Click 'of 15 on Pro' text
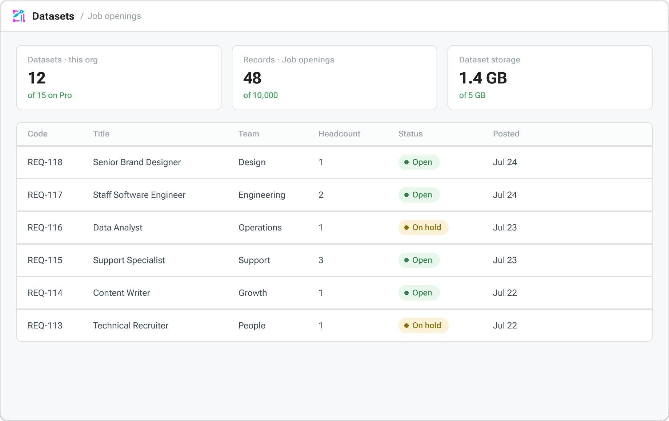This screenshot has height=421, width=669. (50, 95)
